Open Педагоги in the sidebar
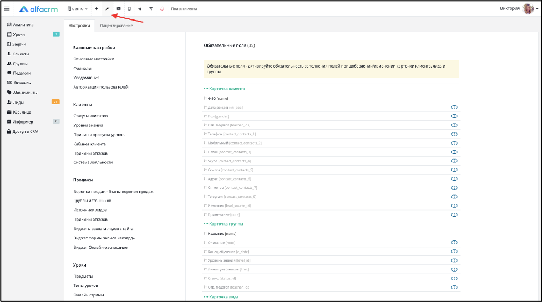 point(19,73)
